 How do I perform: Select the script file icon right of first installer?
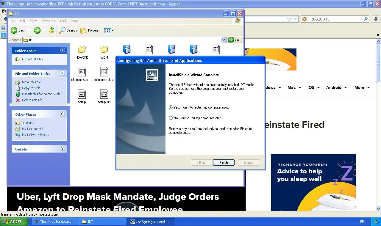[x=149, y=49]
